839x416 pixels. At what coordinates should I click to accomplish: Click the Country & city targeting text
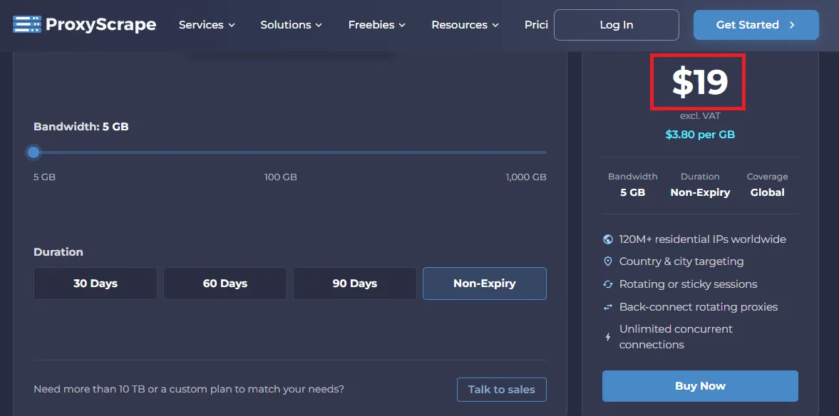(x=681, y=261)
